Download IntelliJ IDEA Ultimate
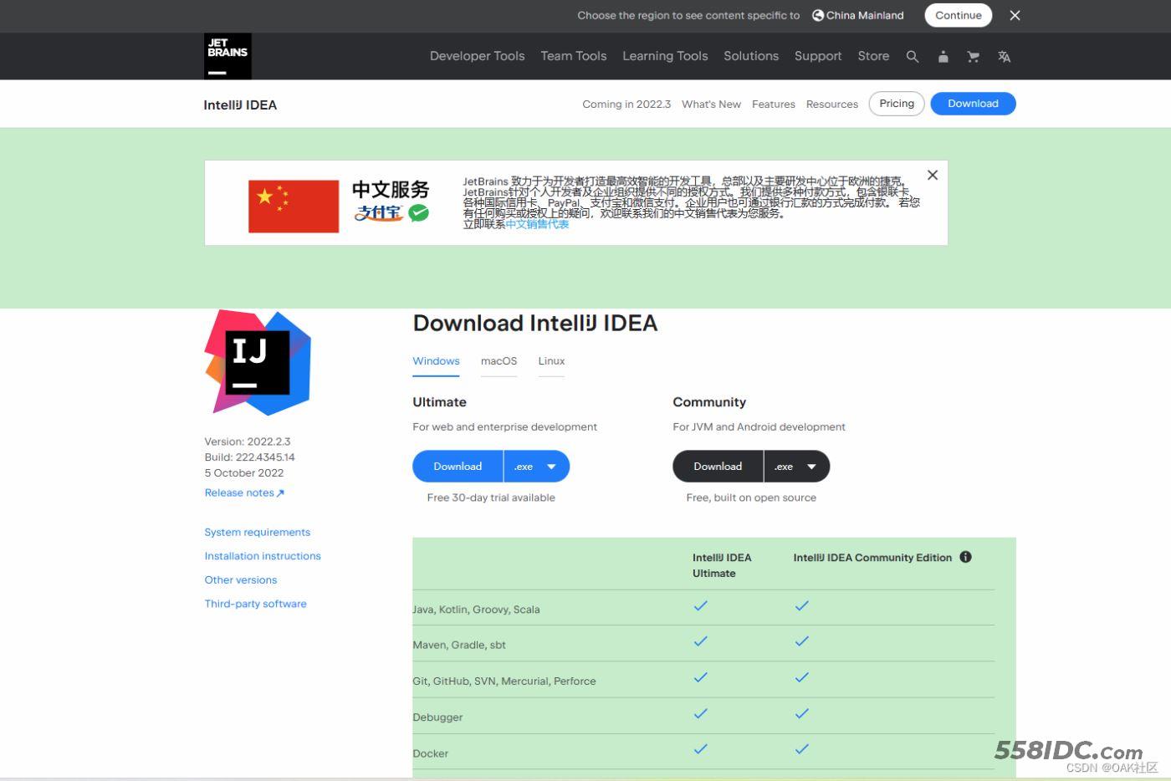The width and height of the screenshot is (1171, 781). 458,467
